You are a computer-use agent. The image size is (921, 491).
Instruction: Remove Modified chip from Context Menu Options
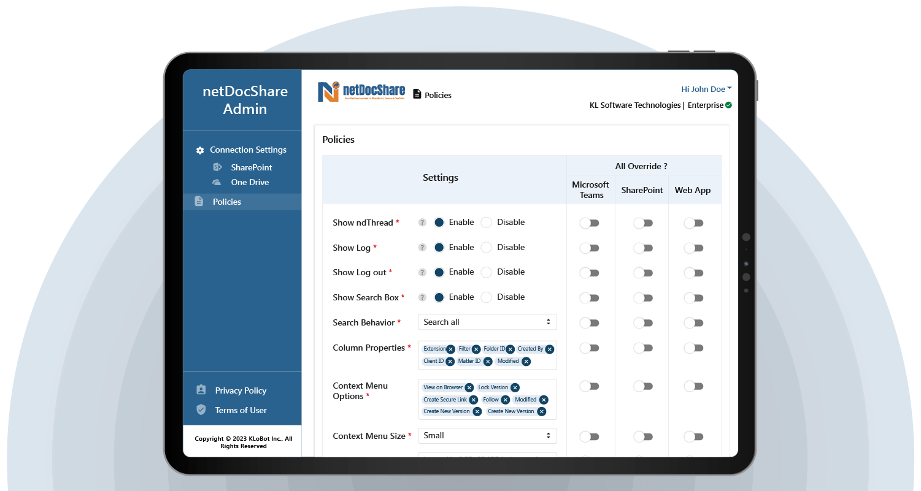coord(543,400)
